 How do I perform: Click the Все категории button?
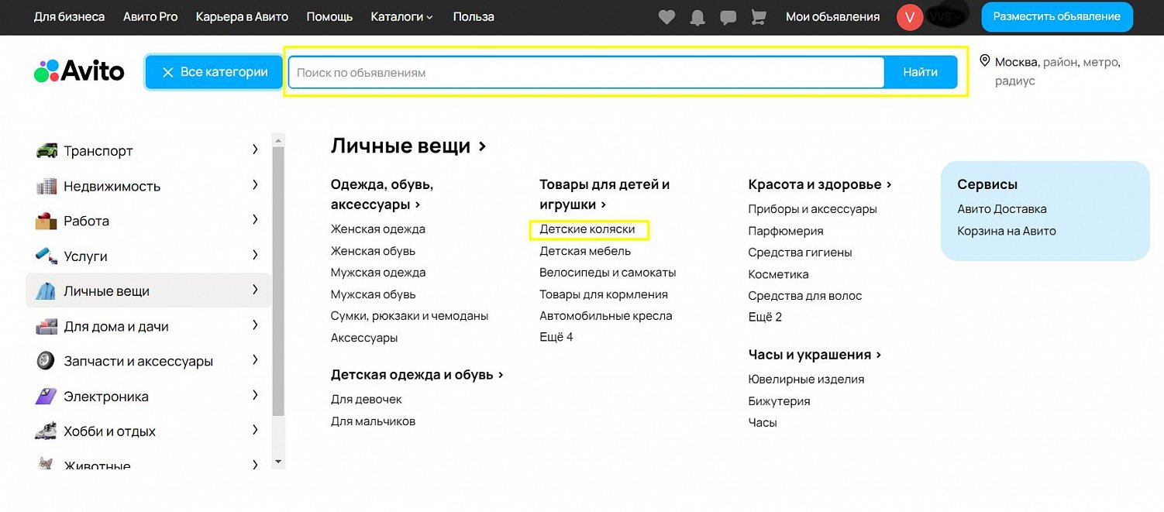214,72
